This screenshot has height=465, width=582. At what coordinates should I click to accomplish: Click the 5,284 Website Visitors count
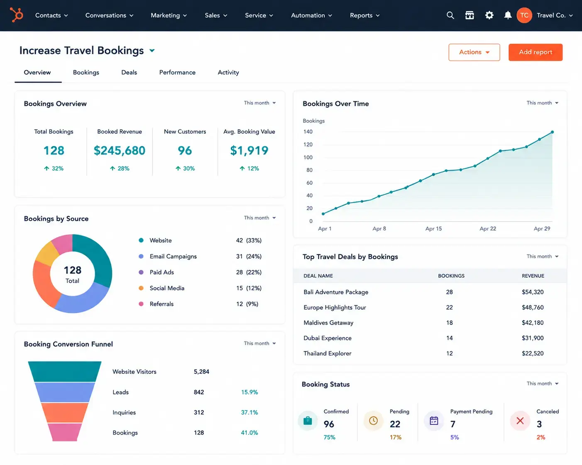point(201,372)
